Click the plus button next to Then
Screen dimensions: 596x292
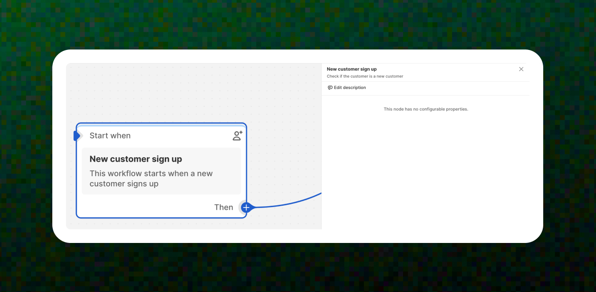coord(246,207)
